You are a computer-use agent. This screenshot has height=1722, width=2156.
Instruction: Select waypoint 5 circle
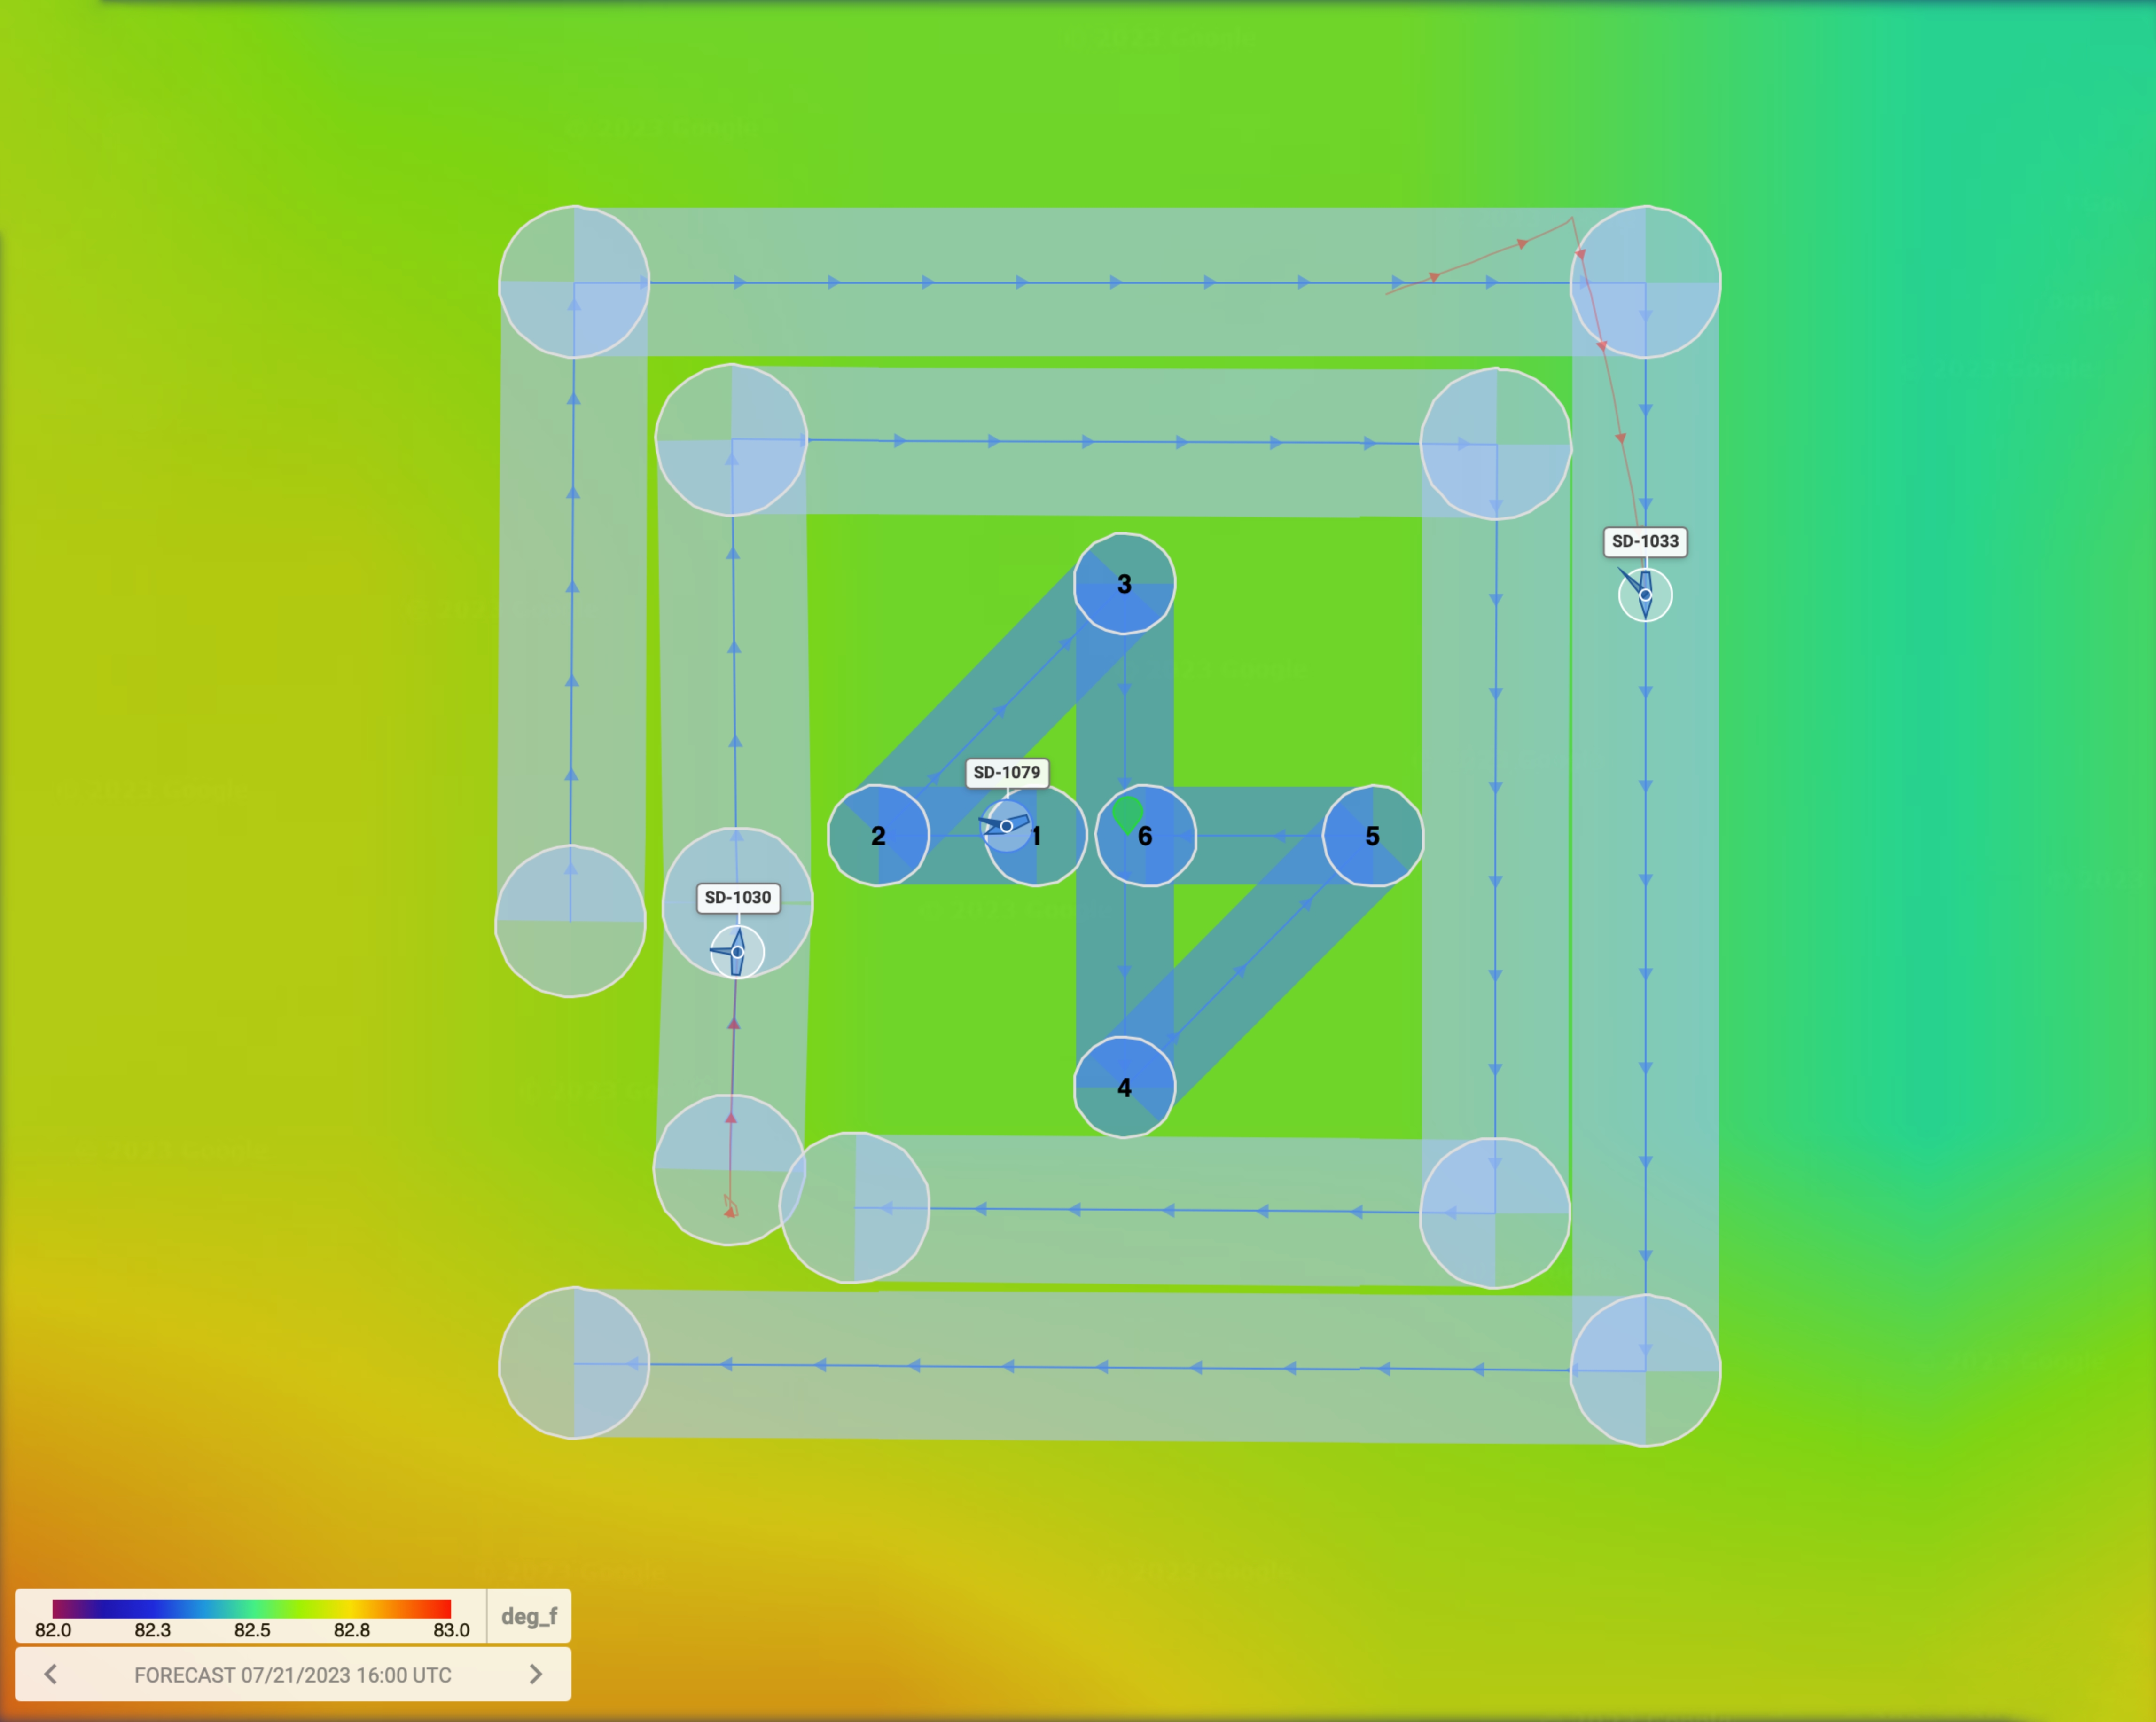tap(1372, 836)
